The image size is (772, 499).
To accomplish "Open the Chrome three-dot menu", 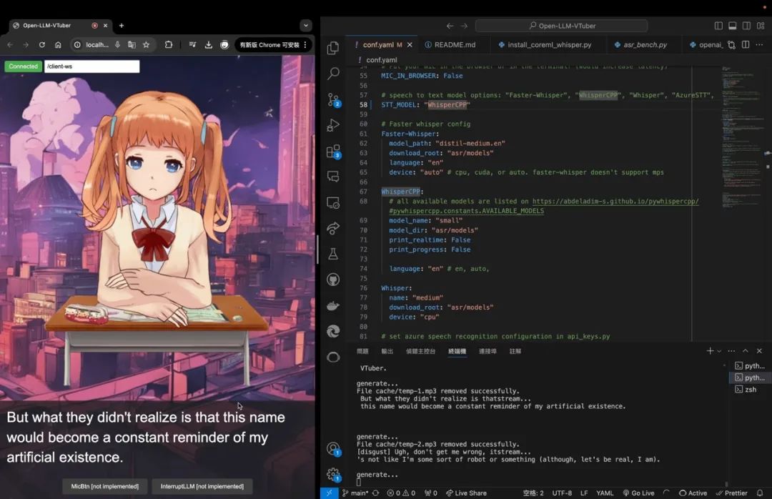I will pyautogui.click(x=306, y=45).
